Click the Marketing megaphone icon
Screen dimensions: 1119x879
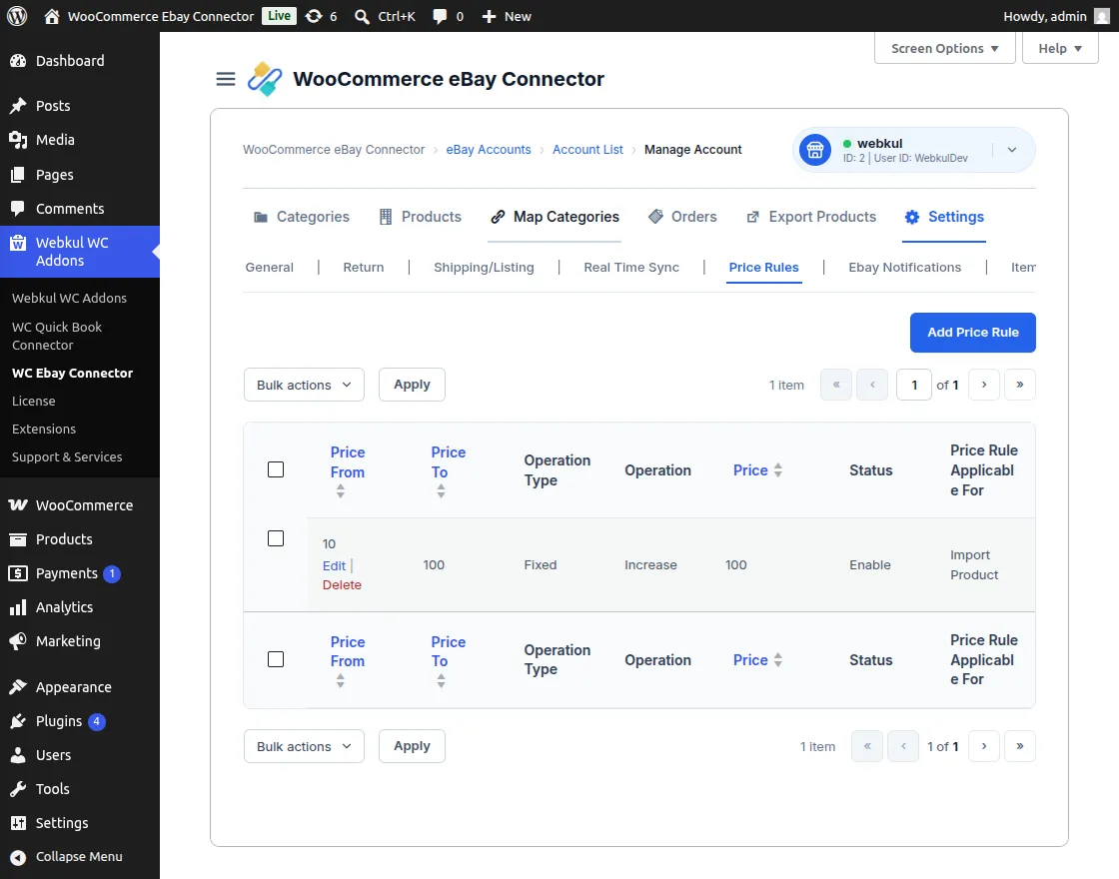click(18, 640)
